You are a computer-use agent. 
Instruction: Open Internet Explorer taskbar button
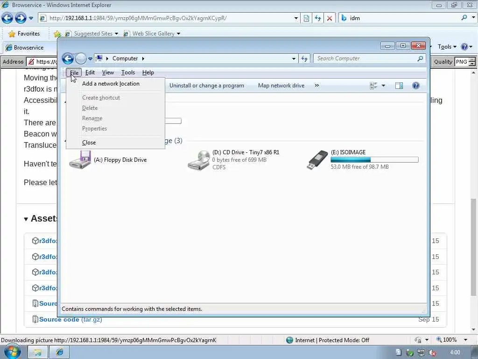coord(60,352)
